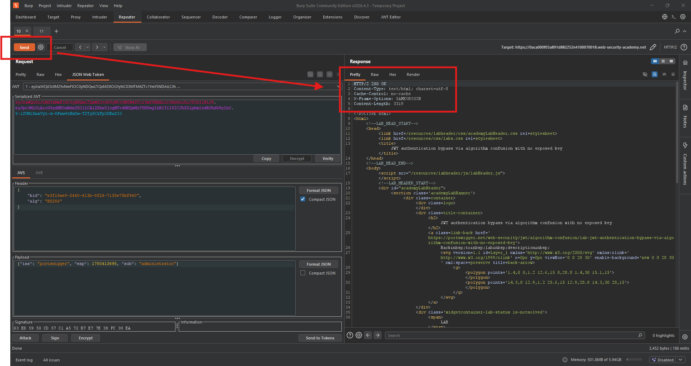
Task: Click the Burp AI button
Action: tap(130, 47)
